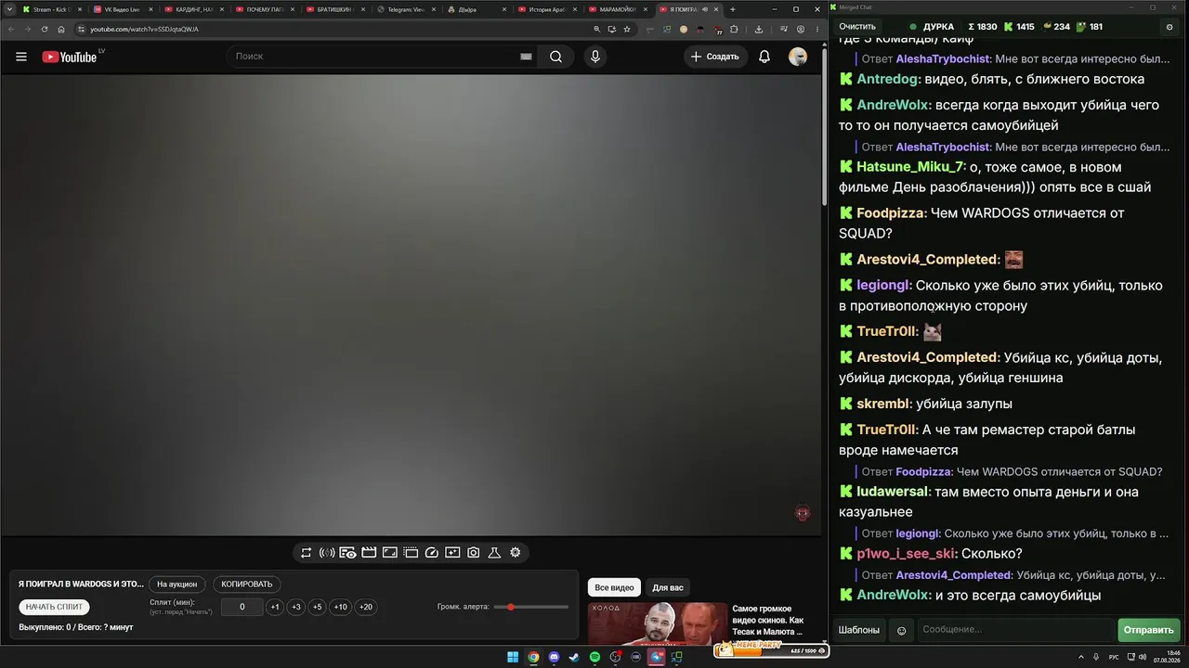Open the browser tab search dropdown
The width and height of the screenshot is (1189, 668).
(x=10, y=9)
